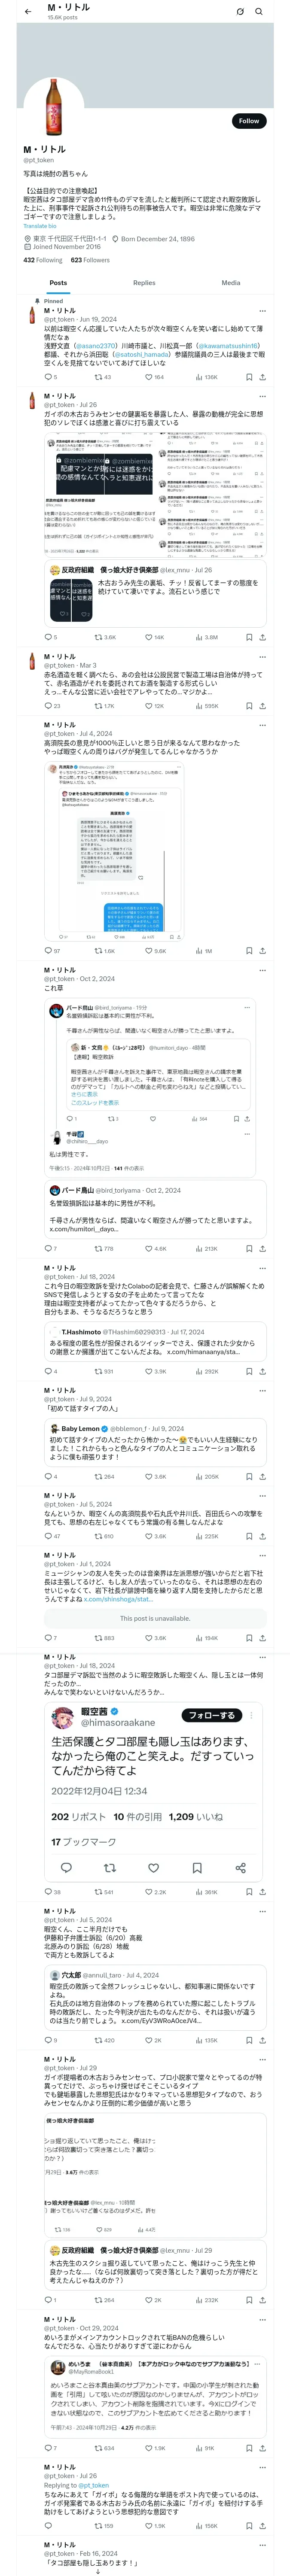Share the pinned post
This screenshot has width=290, height=2576.
262,377
